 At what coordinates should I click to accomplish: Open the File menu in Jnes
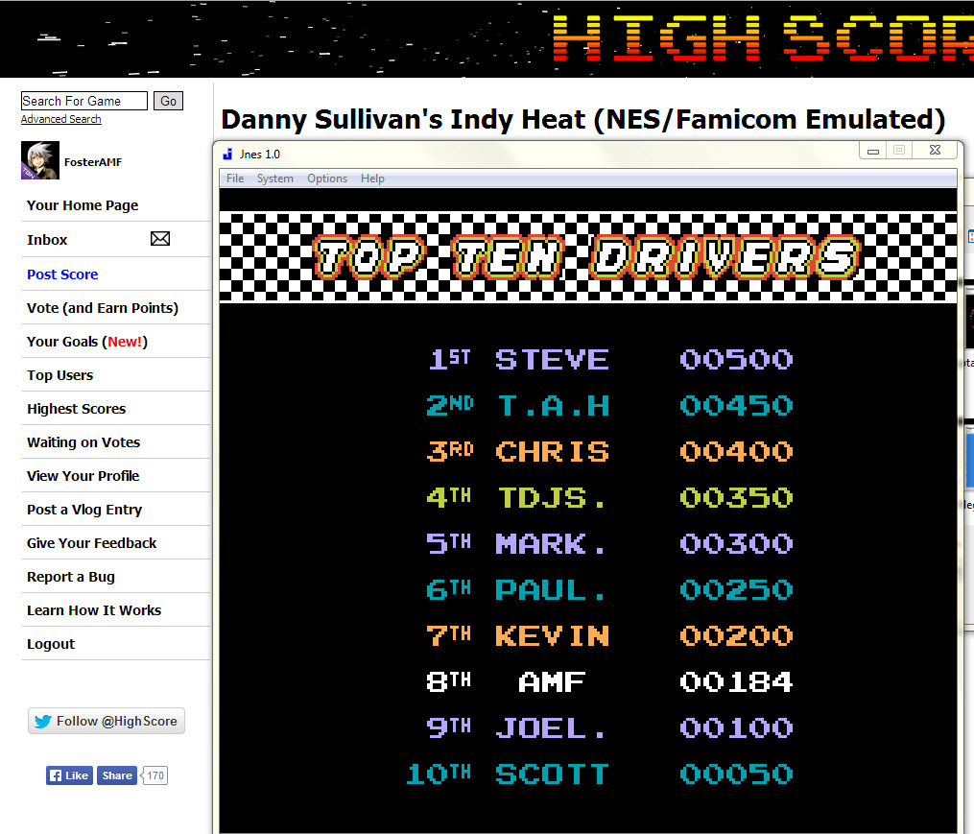[x=235, y=179]
